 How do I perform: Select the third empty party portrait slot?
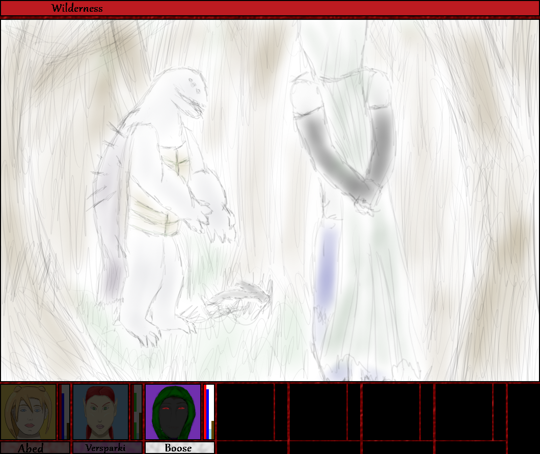391,412
